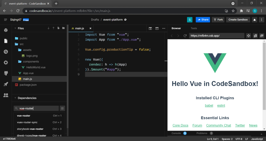Switch to the Browser tab

point(176,28)
